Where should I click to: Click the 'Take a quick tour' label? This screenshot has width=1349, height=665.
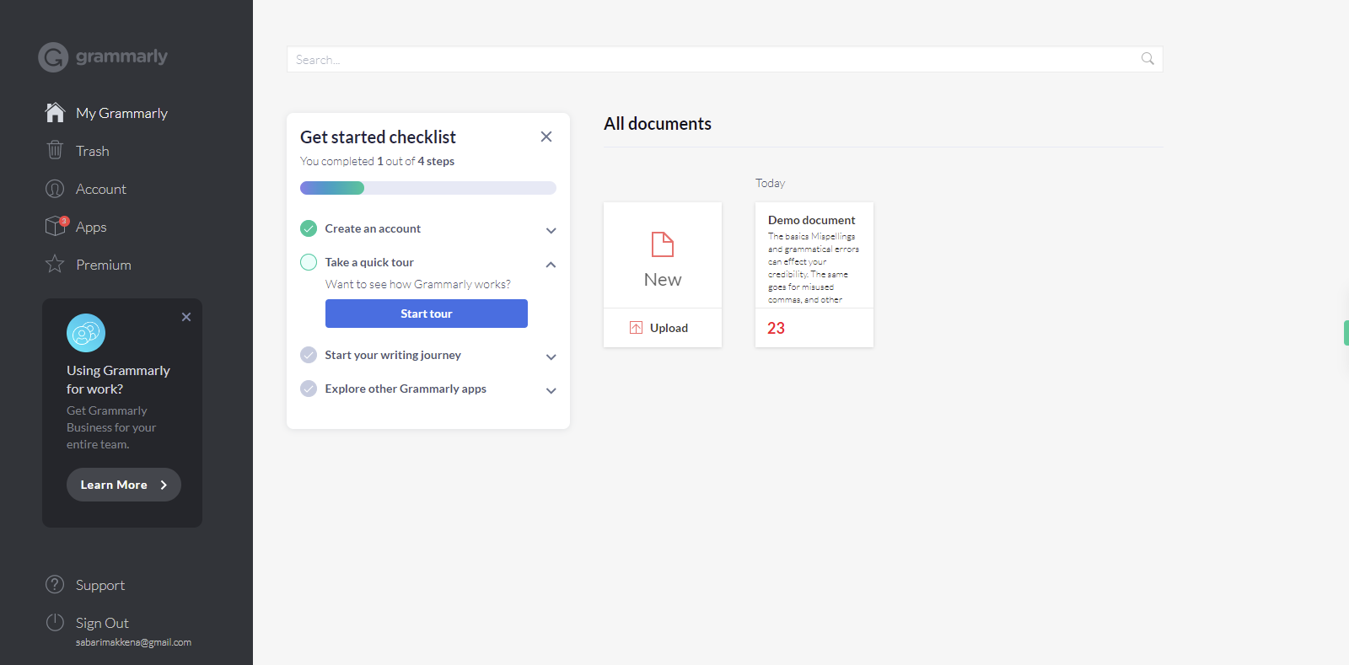[369, 262]
